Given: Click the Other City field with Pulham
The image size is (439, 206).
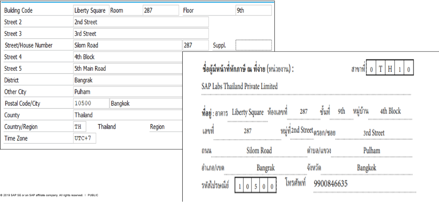Looking at the screenshot, I should click(x=128, y=92).
